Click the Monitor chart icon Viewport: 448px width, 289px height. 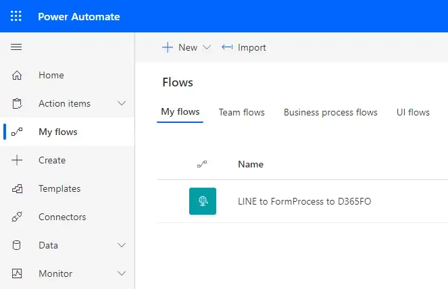coord(17,273)
